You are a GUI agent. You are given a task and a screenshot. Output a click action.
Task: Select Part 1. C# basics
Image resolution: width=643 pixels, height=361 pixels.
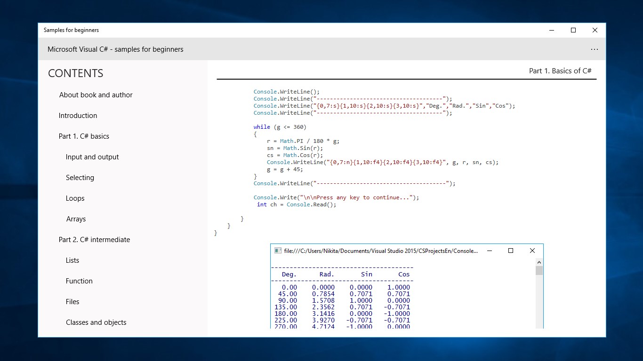[84, 136]
